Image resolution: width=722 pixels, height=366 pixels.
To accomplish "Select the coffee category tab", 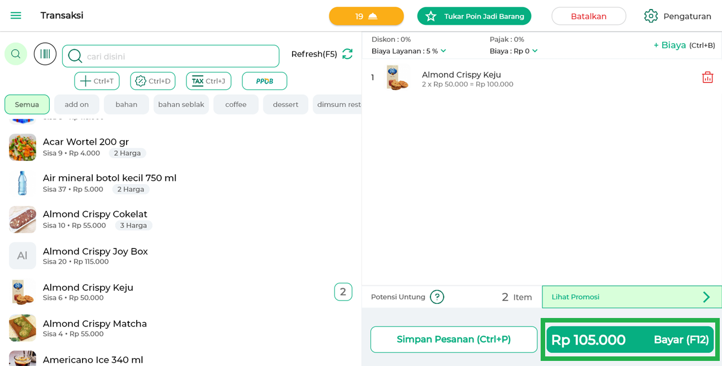I will pos(236,104).
